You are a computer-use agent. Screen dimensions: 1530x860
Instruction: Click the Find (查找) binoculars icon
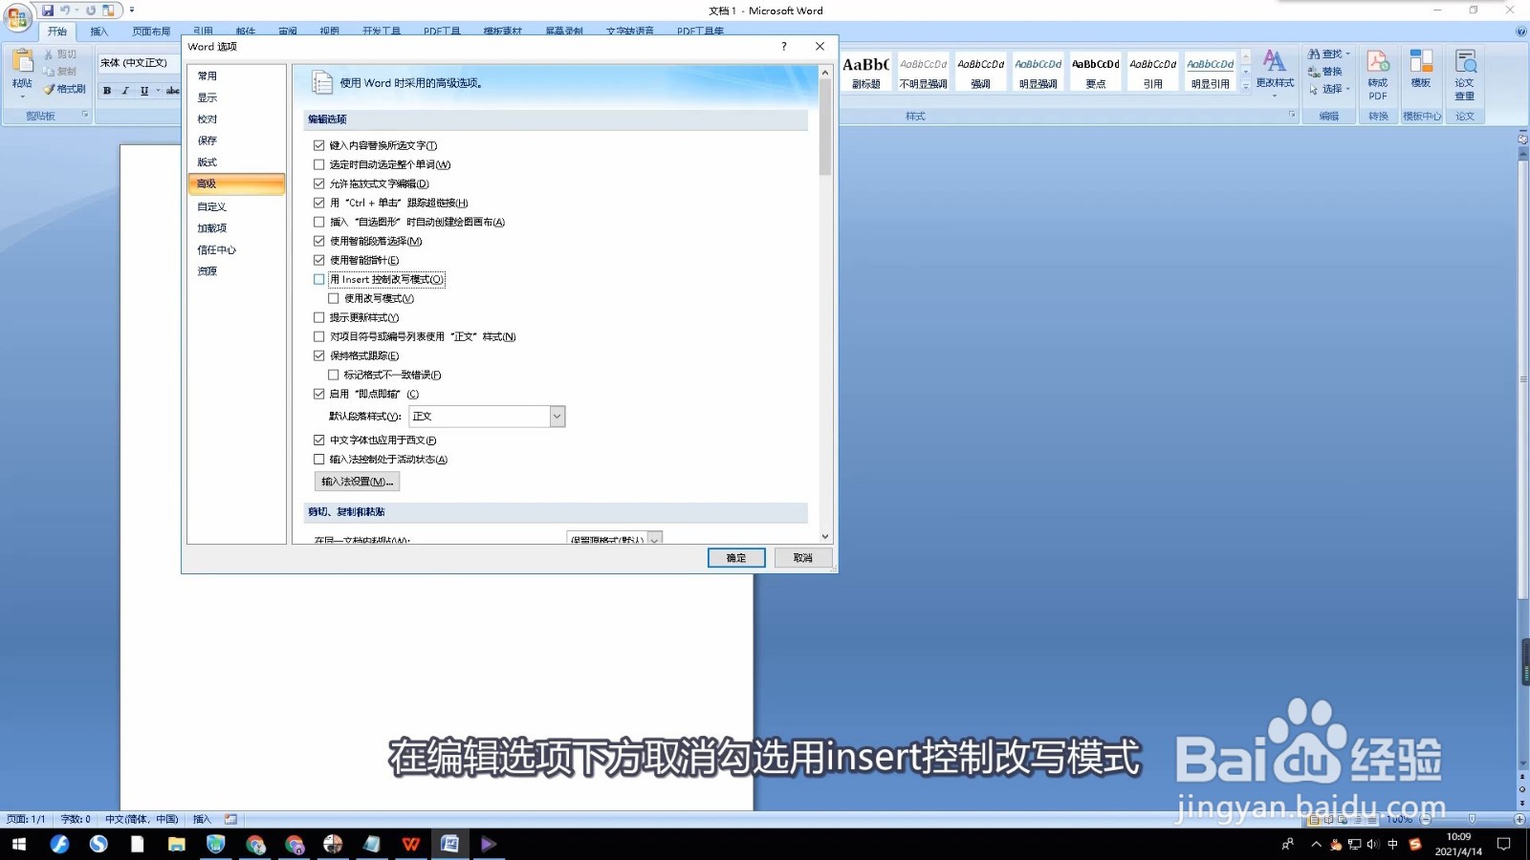1314,54
